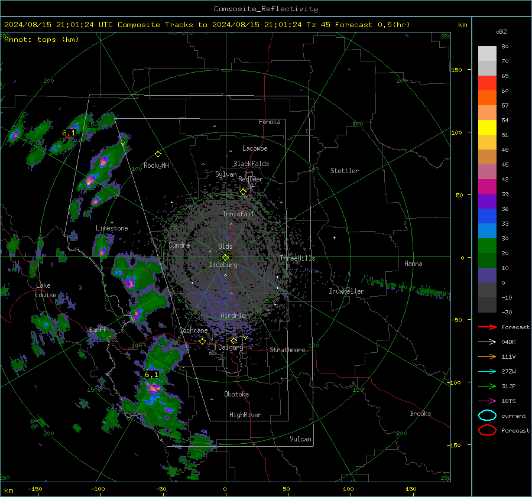Screen dimensions: 532x497
Task: Click the yellow diamond marker beside RockyMH
Action: (158, 154)
